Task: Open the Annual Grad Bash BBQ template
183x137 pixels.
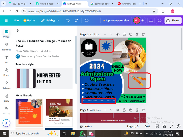Action: (x=59, y=113)
